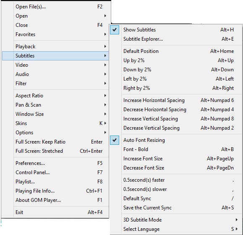The width and height of the screenshot is (243, 235).
Task: Toggle Font - Bold for subtitles
Action: tap(176, 149)
